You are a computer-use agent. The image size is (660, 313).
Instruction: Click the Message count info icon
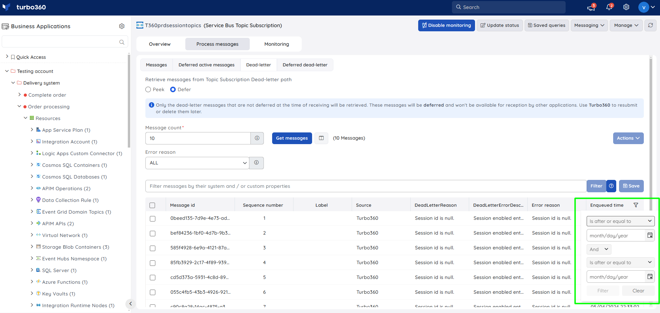point(257,138)
